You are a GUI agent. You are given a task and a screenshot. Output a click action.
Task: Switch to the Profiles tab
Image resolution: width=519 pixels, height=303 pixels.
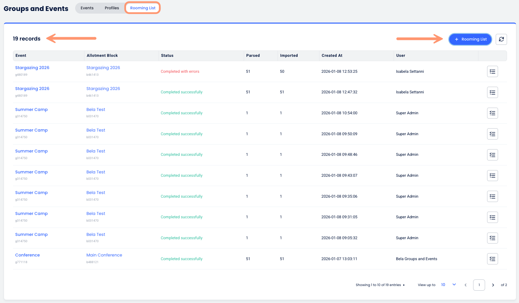[112, 8]
